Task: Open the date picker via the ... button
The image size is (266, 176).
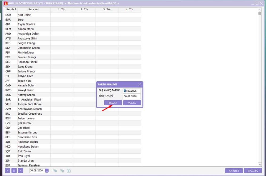Action: click(x=47, y=171)
